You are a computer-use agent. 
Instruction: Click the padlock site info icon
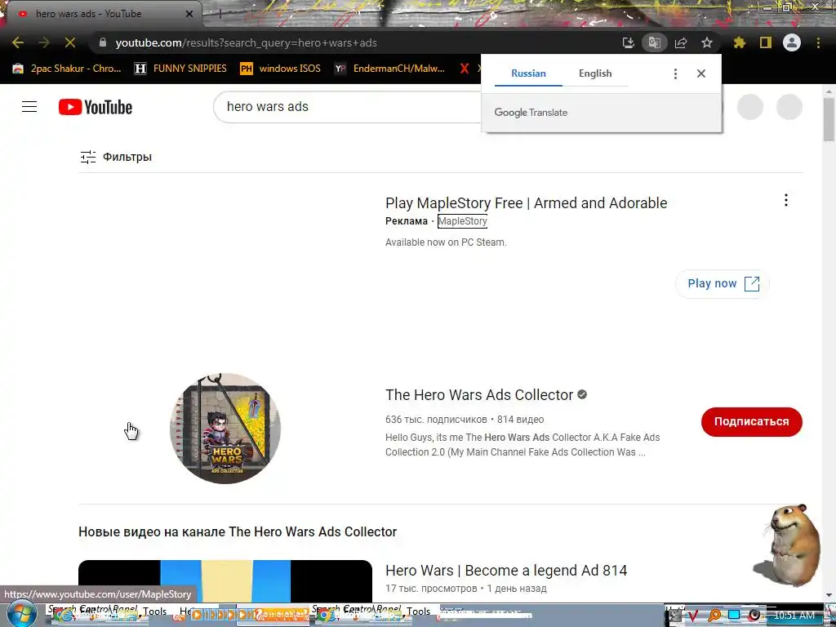click(x=103, y=42)
